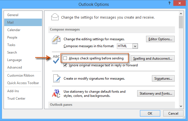The width and height of the screenshot is (188, 121).
Task: Click the 'Change the editing settings for messages' text
Action: click(x=94, y=39)
